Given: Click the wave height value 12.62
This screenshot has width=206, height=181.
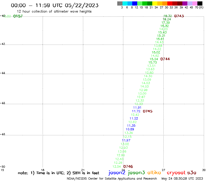Looking at the screenshot, I should click(x=133, y=122).
